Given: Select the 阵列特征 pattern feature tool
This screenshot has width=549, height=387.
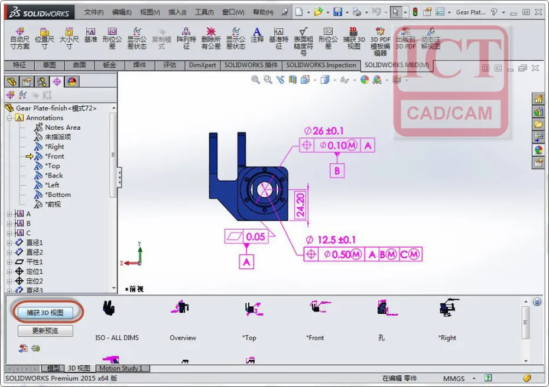Looking at the screenshot, I should (186, 38).
